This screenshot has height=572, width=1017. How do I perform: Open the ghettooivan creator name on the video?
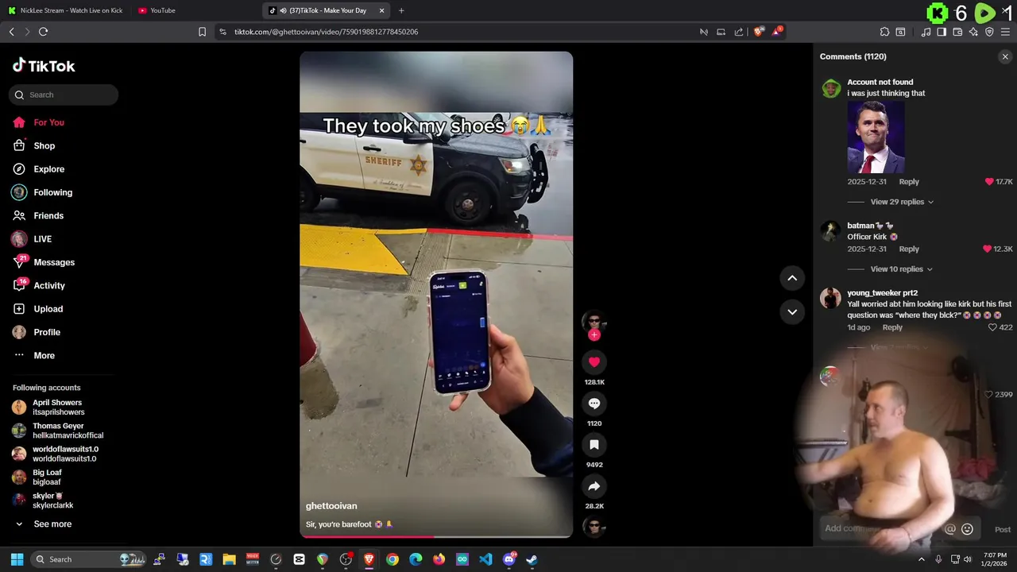(331, 506)
